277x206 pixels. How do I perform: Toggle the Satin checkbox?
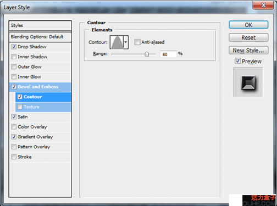14,117
